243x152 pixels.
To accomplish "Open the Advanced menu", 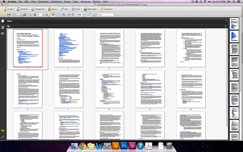I will point(85,2).
